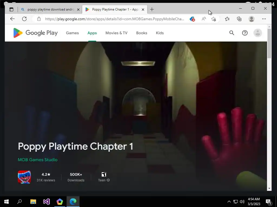Screen dimensions: 277x207
Task: Close the Poppy Playtime Chapter 1 tab
Action: pyautogui.click(x=143, y=9)
